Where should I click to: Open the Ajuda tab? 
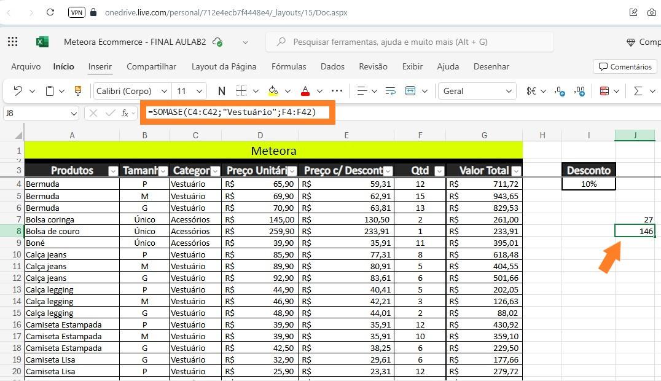click(448, 66)
